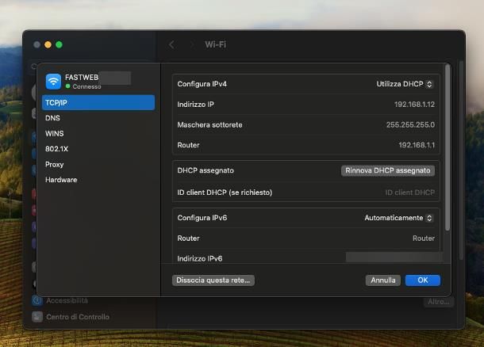
Task: Click the Wi-Fi window title
Action: point(216,44)
